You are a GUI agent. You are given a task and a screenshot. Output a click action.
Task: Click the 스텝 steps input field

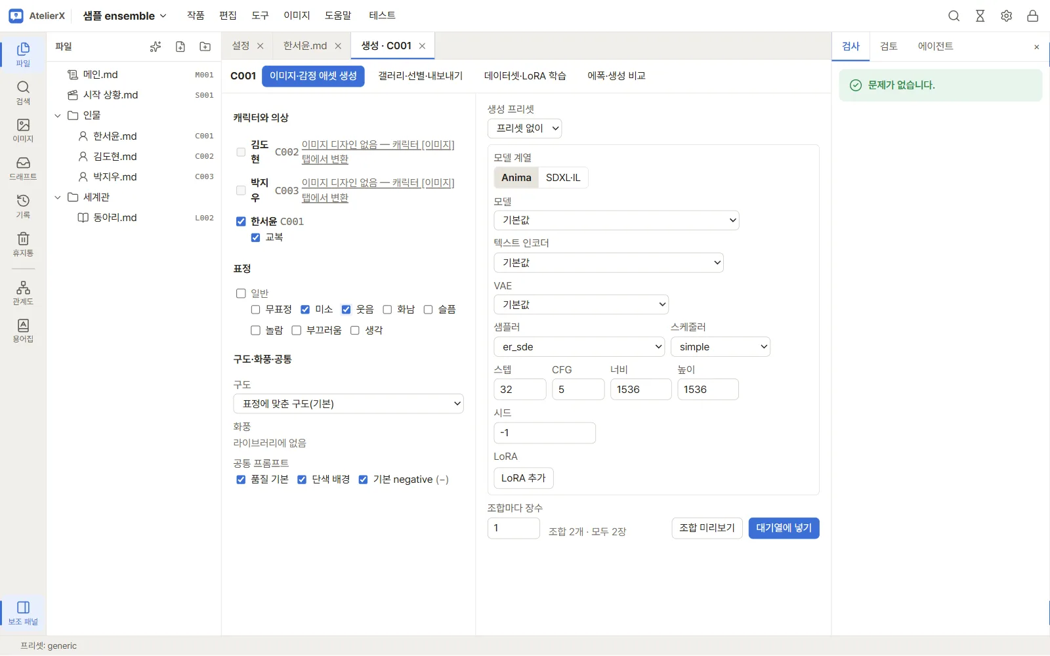pyautogui.click(x=520, y=390)
